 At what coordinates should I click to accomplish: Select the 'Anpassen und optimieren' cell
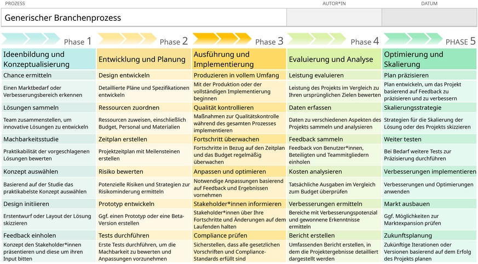(x=239, y=172)
